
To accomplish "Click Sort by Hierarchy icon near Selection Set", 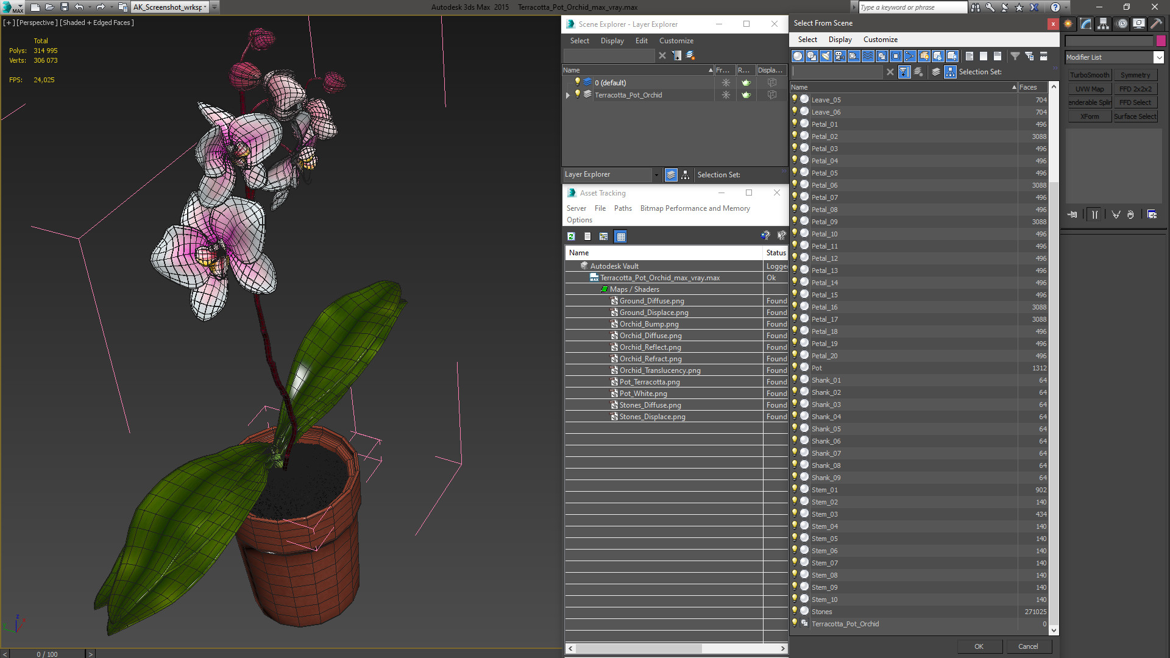I will [x=950, y=72].
